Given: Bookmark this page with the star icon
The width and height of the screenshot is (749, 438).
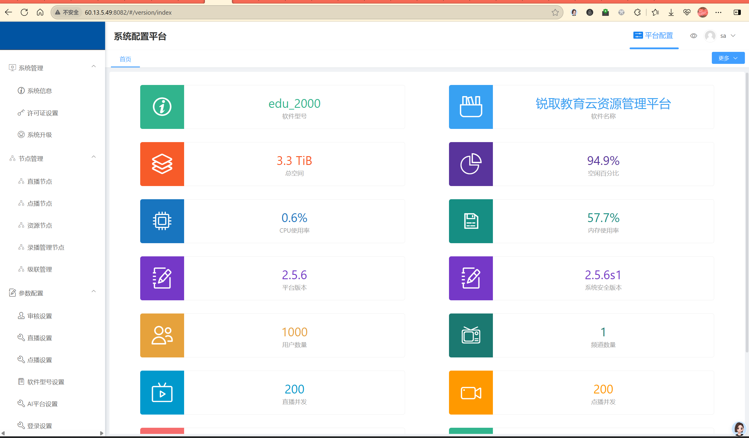Looking at the screenshot, I should click(x=555, y=12).
